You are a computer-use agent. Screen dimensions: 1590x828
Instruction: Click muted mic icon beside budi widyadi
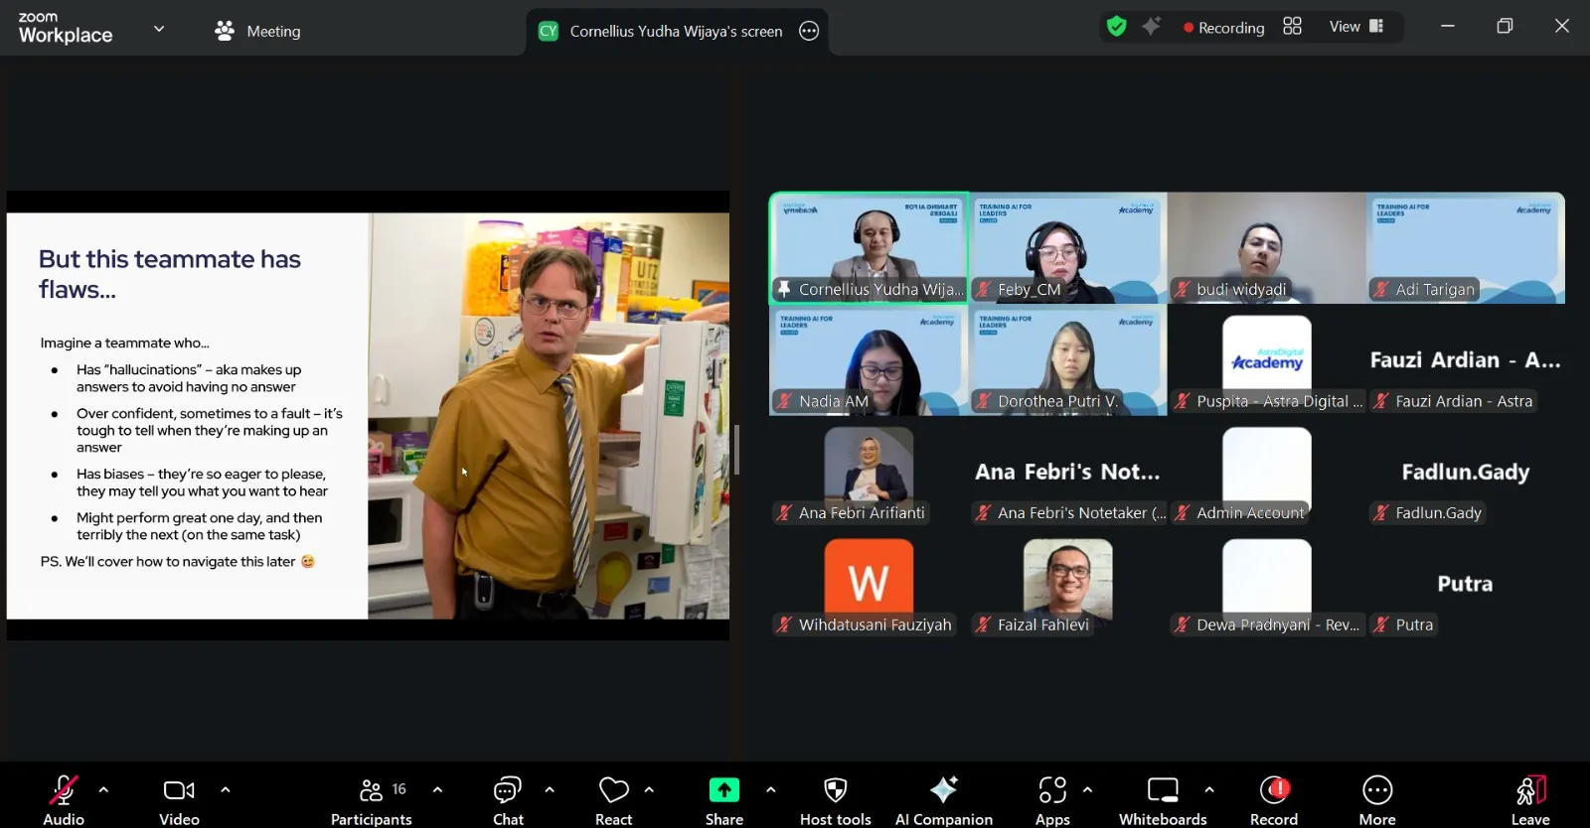[1182, 289]
